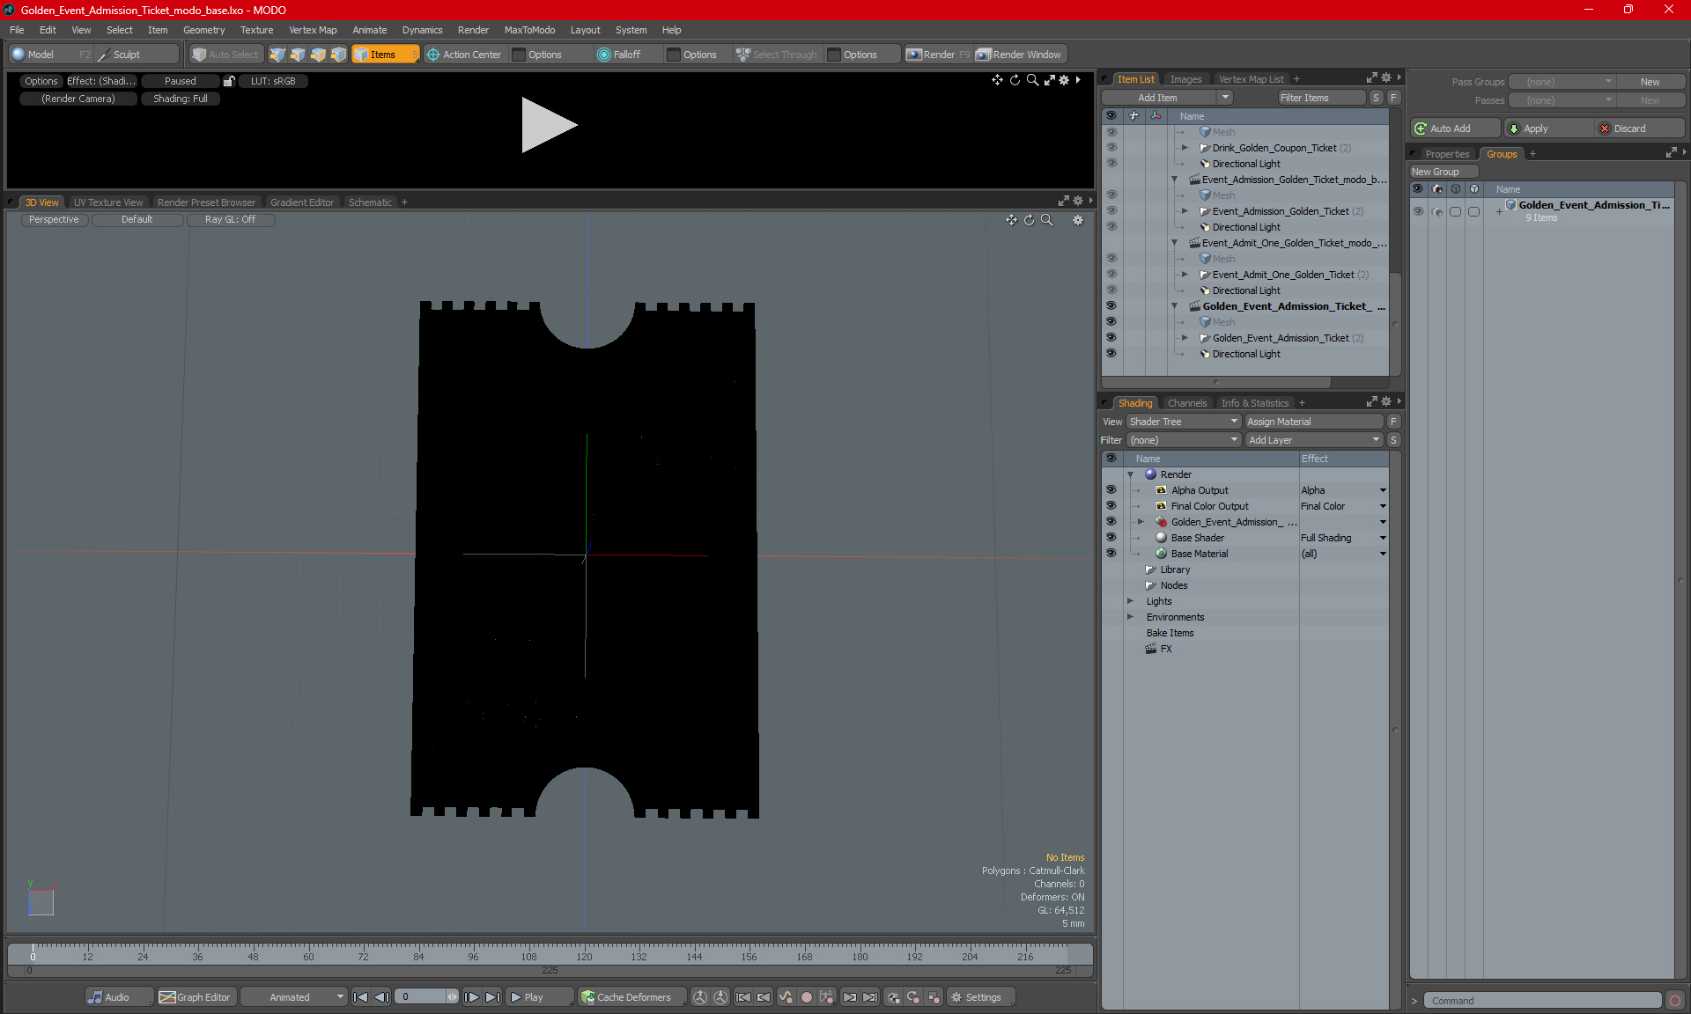Toggle visibility of Event_Admit_One_Golden_Ticket item
Viewport: 1691px width, 1014px height.
coord(1111,275)
